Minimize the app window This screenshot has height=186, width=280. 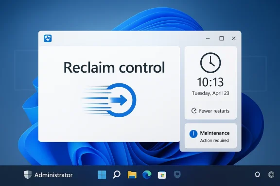click(x=208, y=38)
